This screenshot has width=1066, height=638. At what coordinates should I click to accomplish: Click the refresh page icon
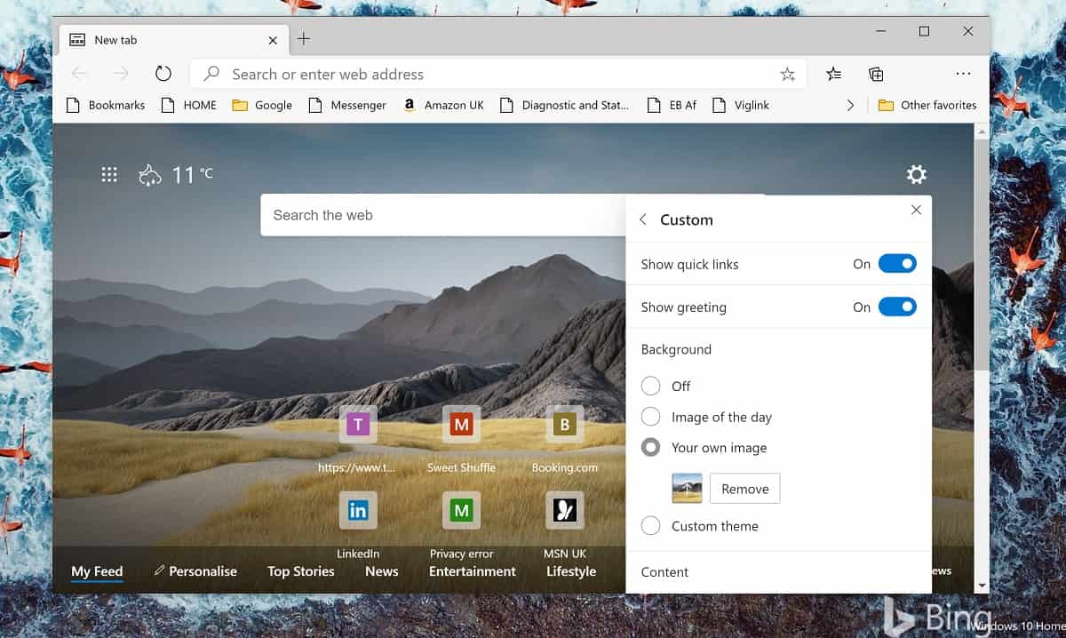pyautogui.click(x=163, y=74)
